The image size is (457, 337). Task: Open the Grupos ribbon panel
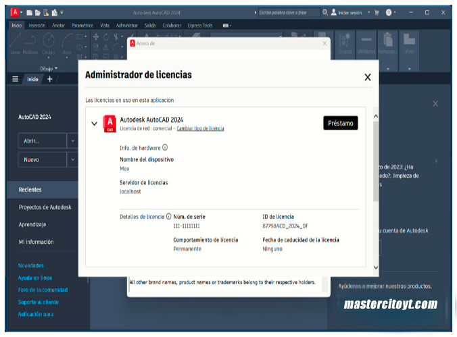point(345,44)
